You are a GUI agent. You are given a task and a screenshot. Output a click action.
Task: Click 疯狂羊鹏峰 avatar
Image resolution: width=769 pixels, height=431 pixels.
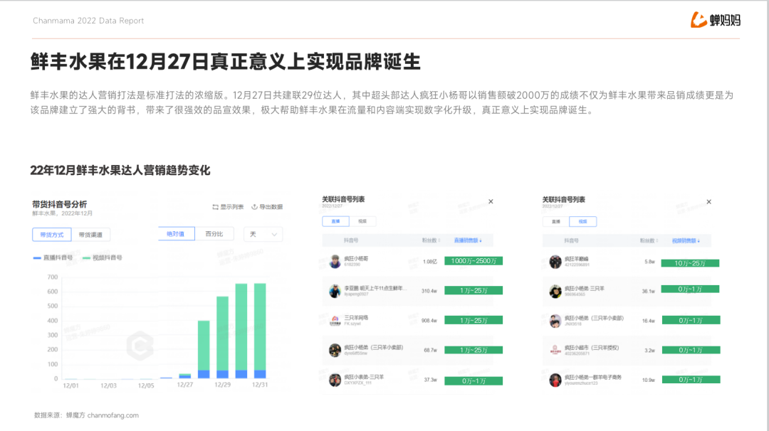click(555, 262)
